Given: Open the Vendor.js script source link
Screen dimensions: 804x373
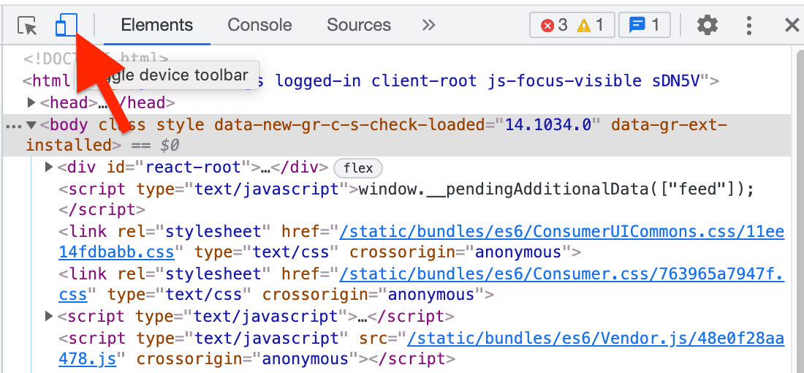Looking at the screenshot, I should tap(595, 339).
